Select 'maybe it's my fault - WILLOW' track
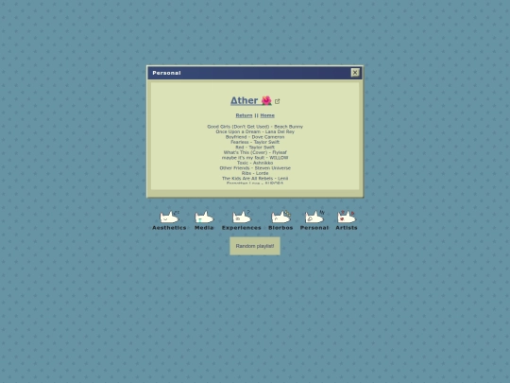The image size is (510, 383). coord(255,158)
